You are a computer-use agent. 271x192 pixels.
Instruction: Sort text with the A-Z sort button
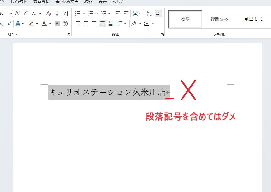pos(149,13)
